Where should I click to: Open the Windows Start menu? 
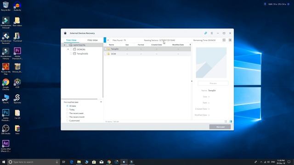point(4,162)
